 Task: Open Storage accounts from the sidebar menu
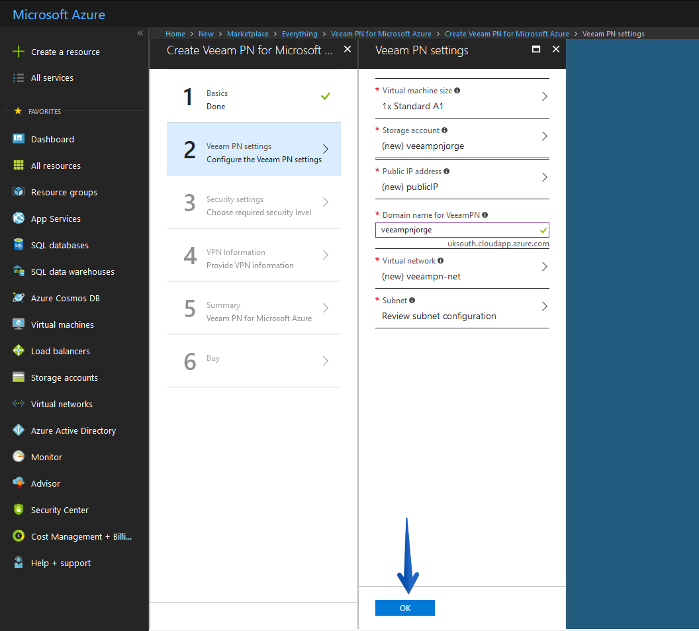[64, 377]
